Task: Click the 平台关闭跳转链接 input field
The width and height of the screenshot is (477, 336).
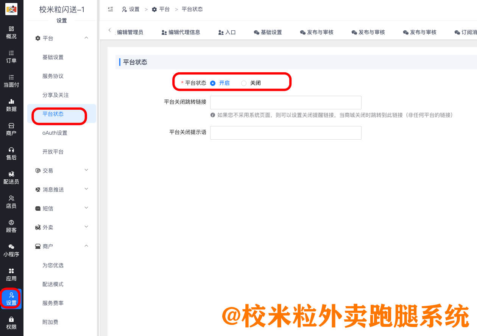Action: tap(285, 102)
